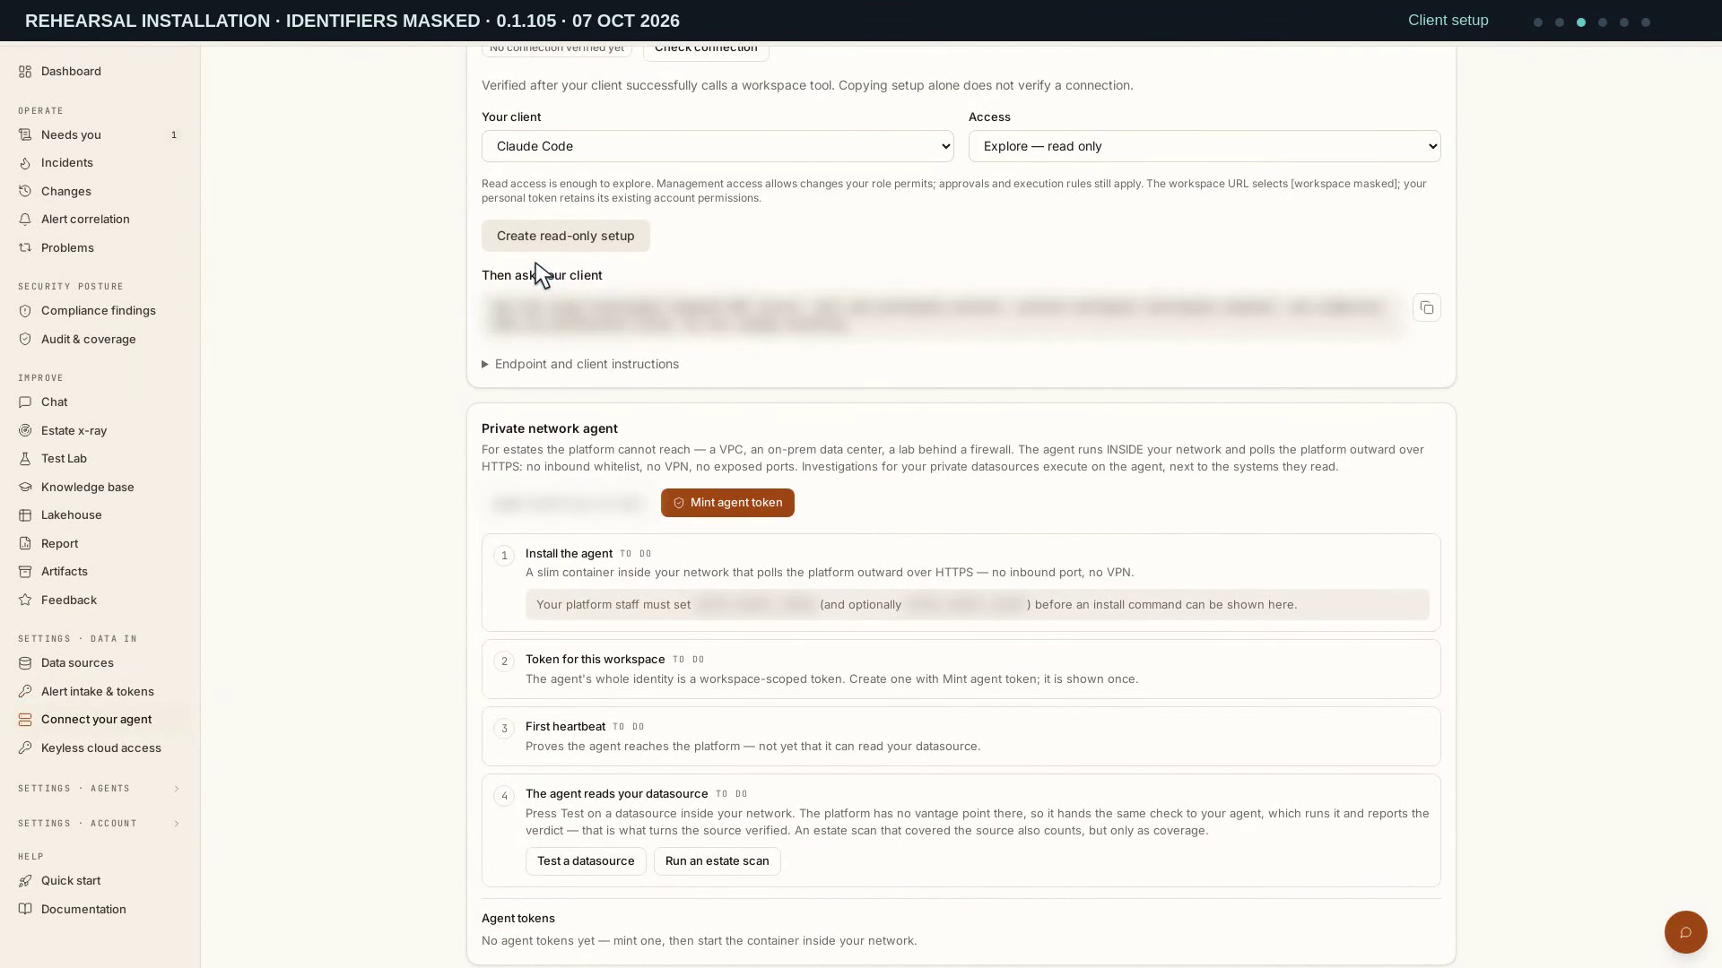Click the Feedback star icon
Viewport: 1722px width, 968px height.
tap(25, 601)
